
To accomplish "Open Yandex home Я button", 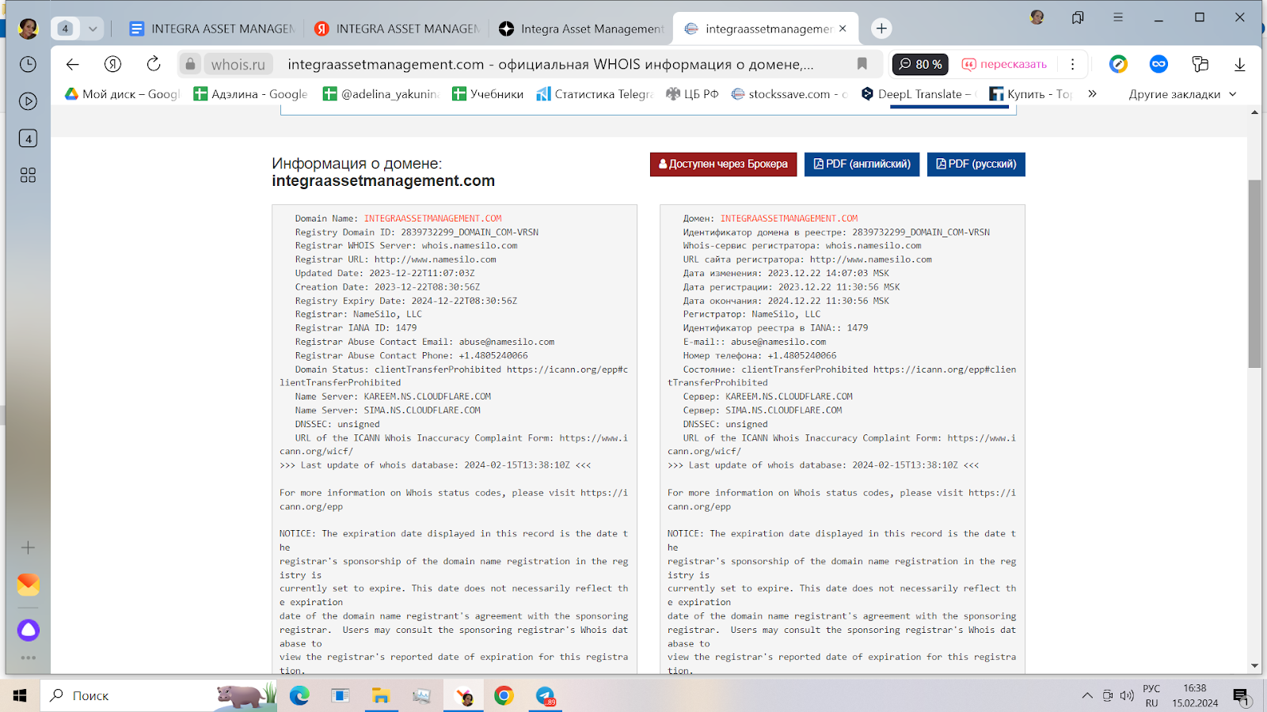I will 112,64.
